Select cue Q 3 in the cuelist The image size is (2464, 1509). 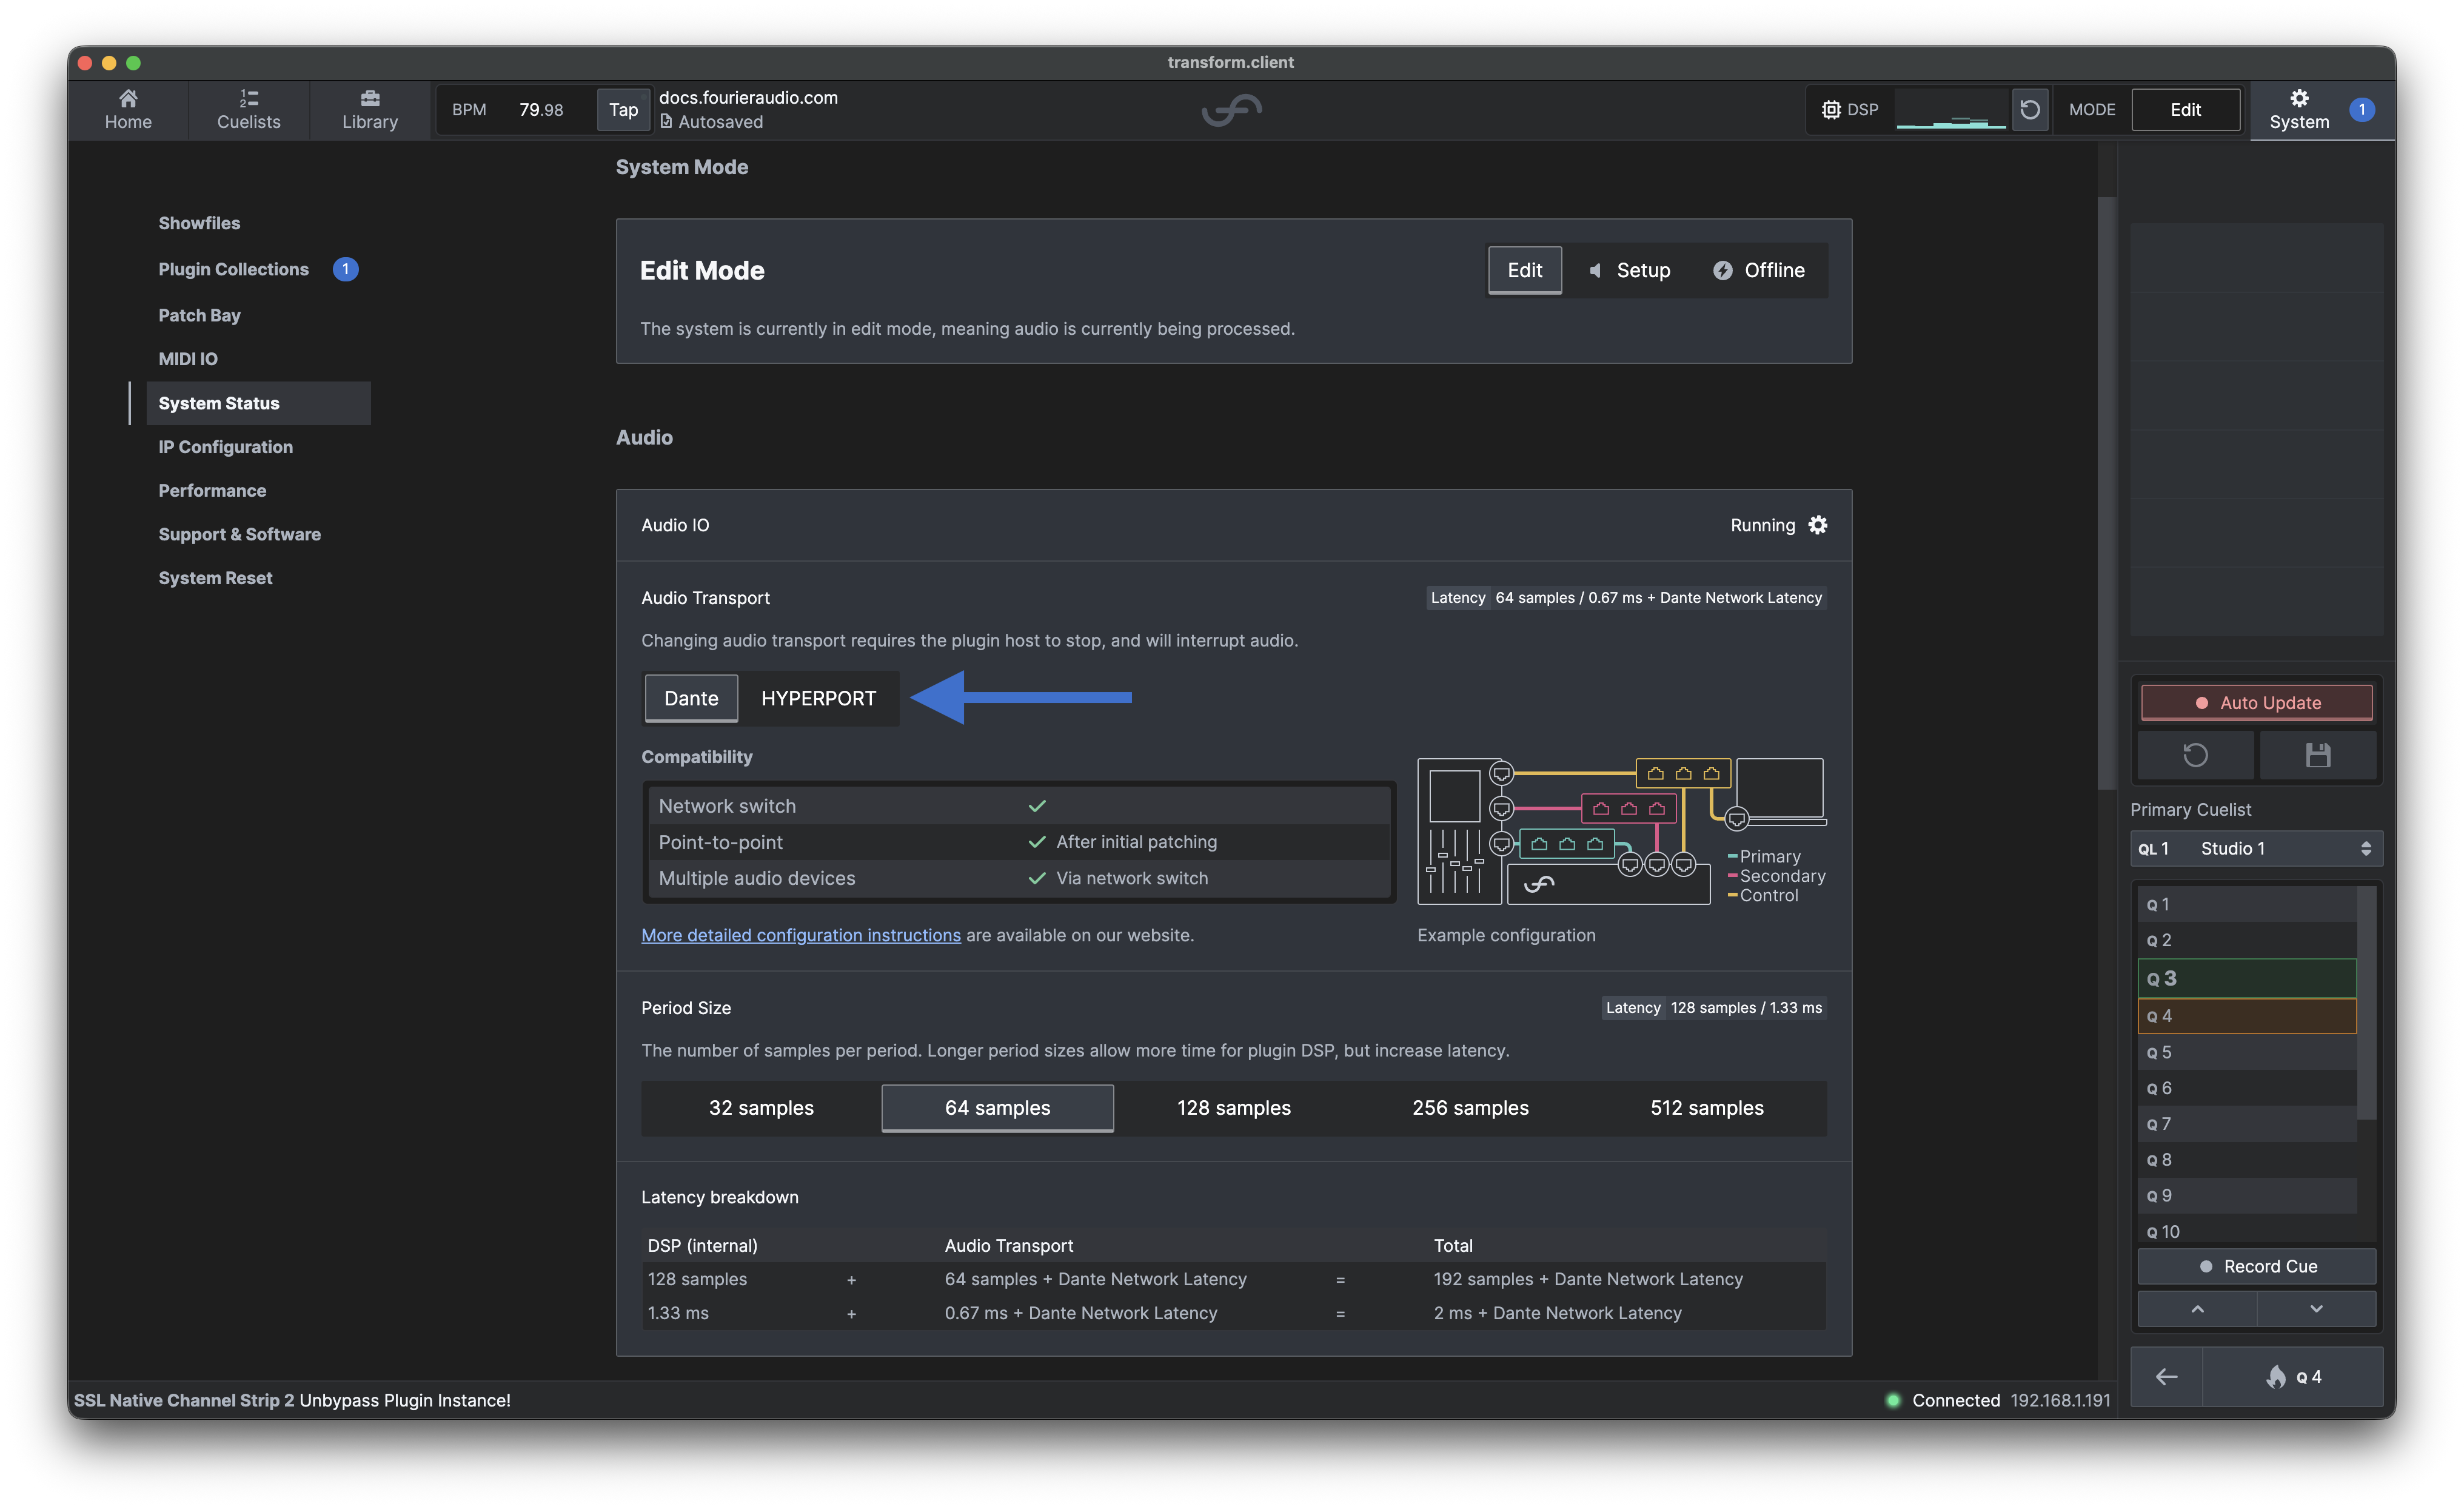point(2246,978)
